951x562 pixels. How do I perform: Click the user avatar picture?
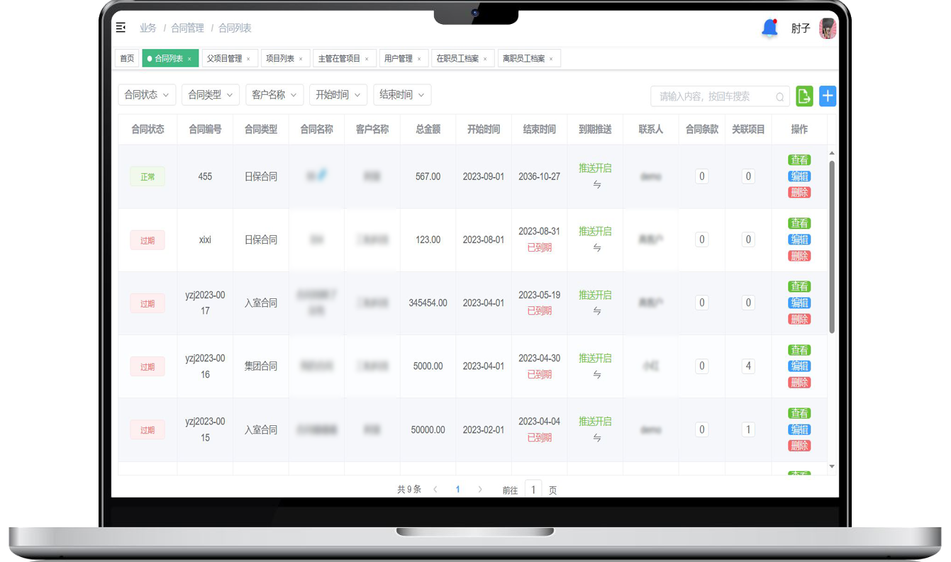(827, 28)
